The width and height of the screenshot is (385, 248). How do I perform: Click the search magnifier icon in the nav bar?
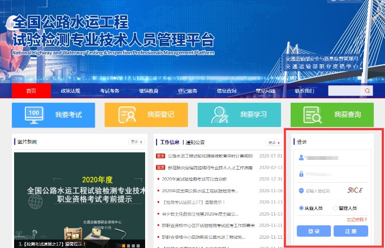[x=367, y=91]
